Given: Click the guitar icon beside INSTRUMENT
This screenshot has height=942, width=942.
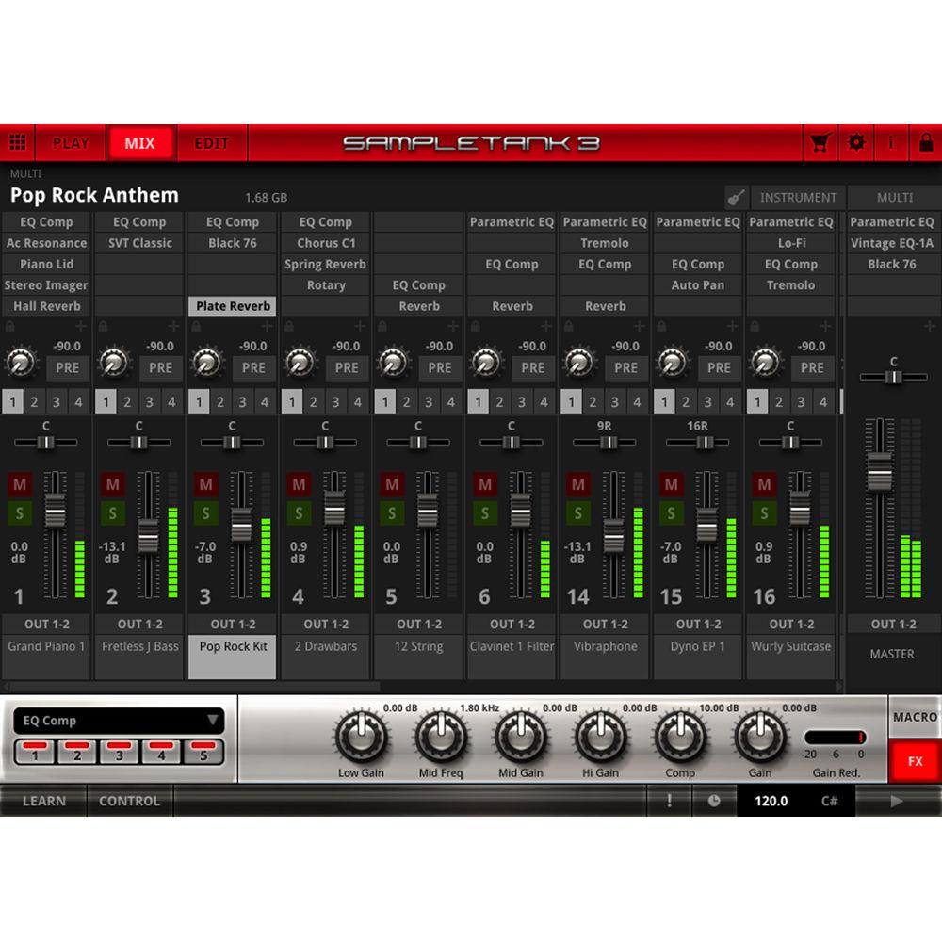Looking at the screenshot, I should [x=734, y=198].
